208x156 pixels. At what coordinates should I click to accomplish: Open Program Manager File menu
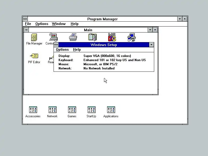[x=28, y=24]
